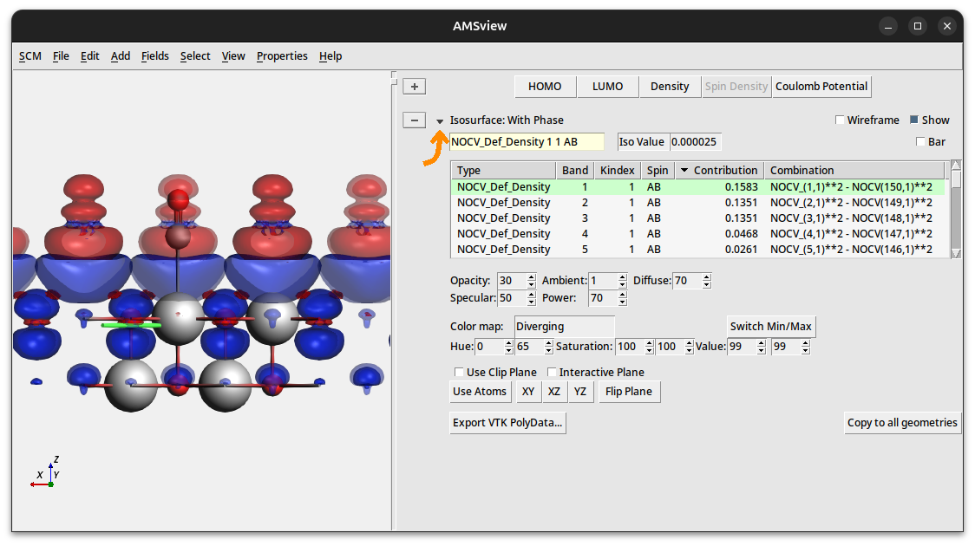Enable the Bar checkbox
Screen dimensions: 975x546
(920, 141)
